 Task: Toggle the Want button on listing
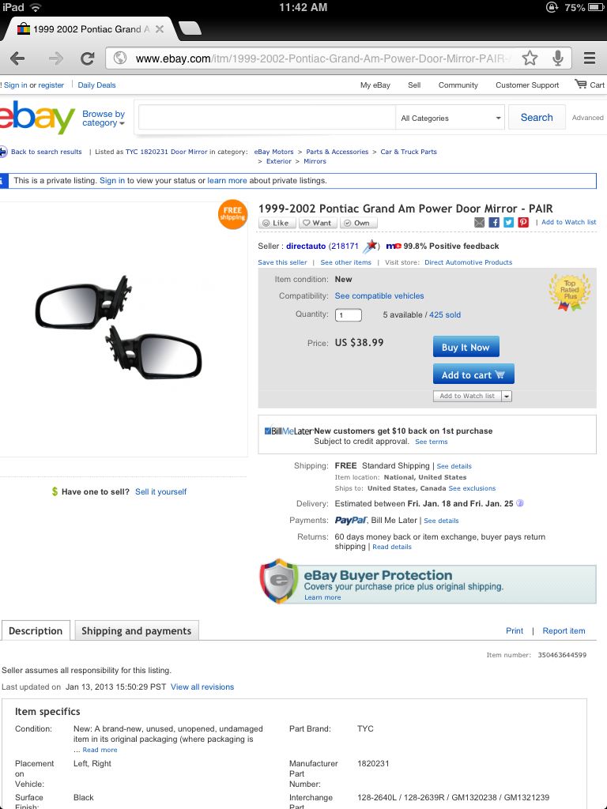click(318, 223)
